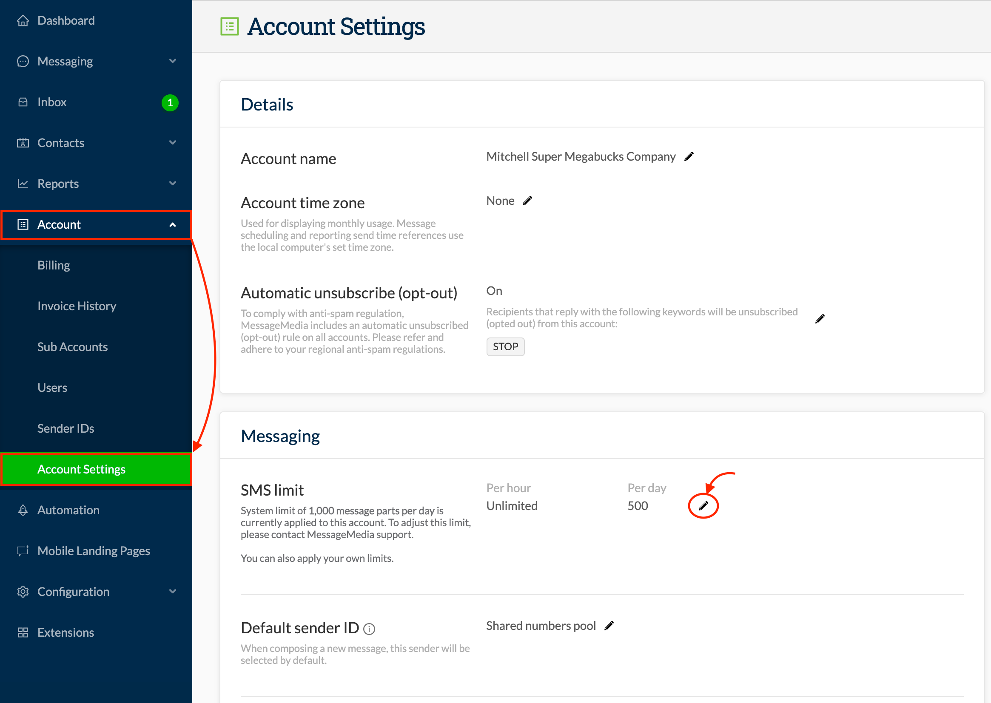This screenshot has width=991, height=703.
Task: Edit the SMS limit pencil icon
Action: tap(703, 506)
